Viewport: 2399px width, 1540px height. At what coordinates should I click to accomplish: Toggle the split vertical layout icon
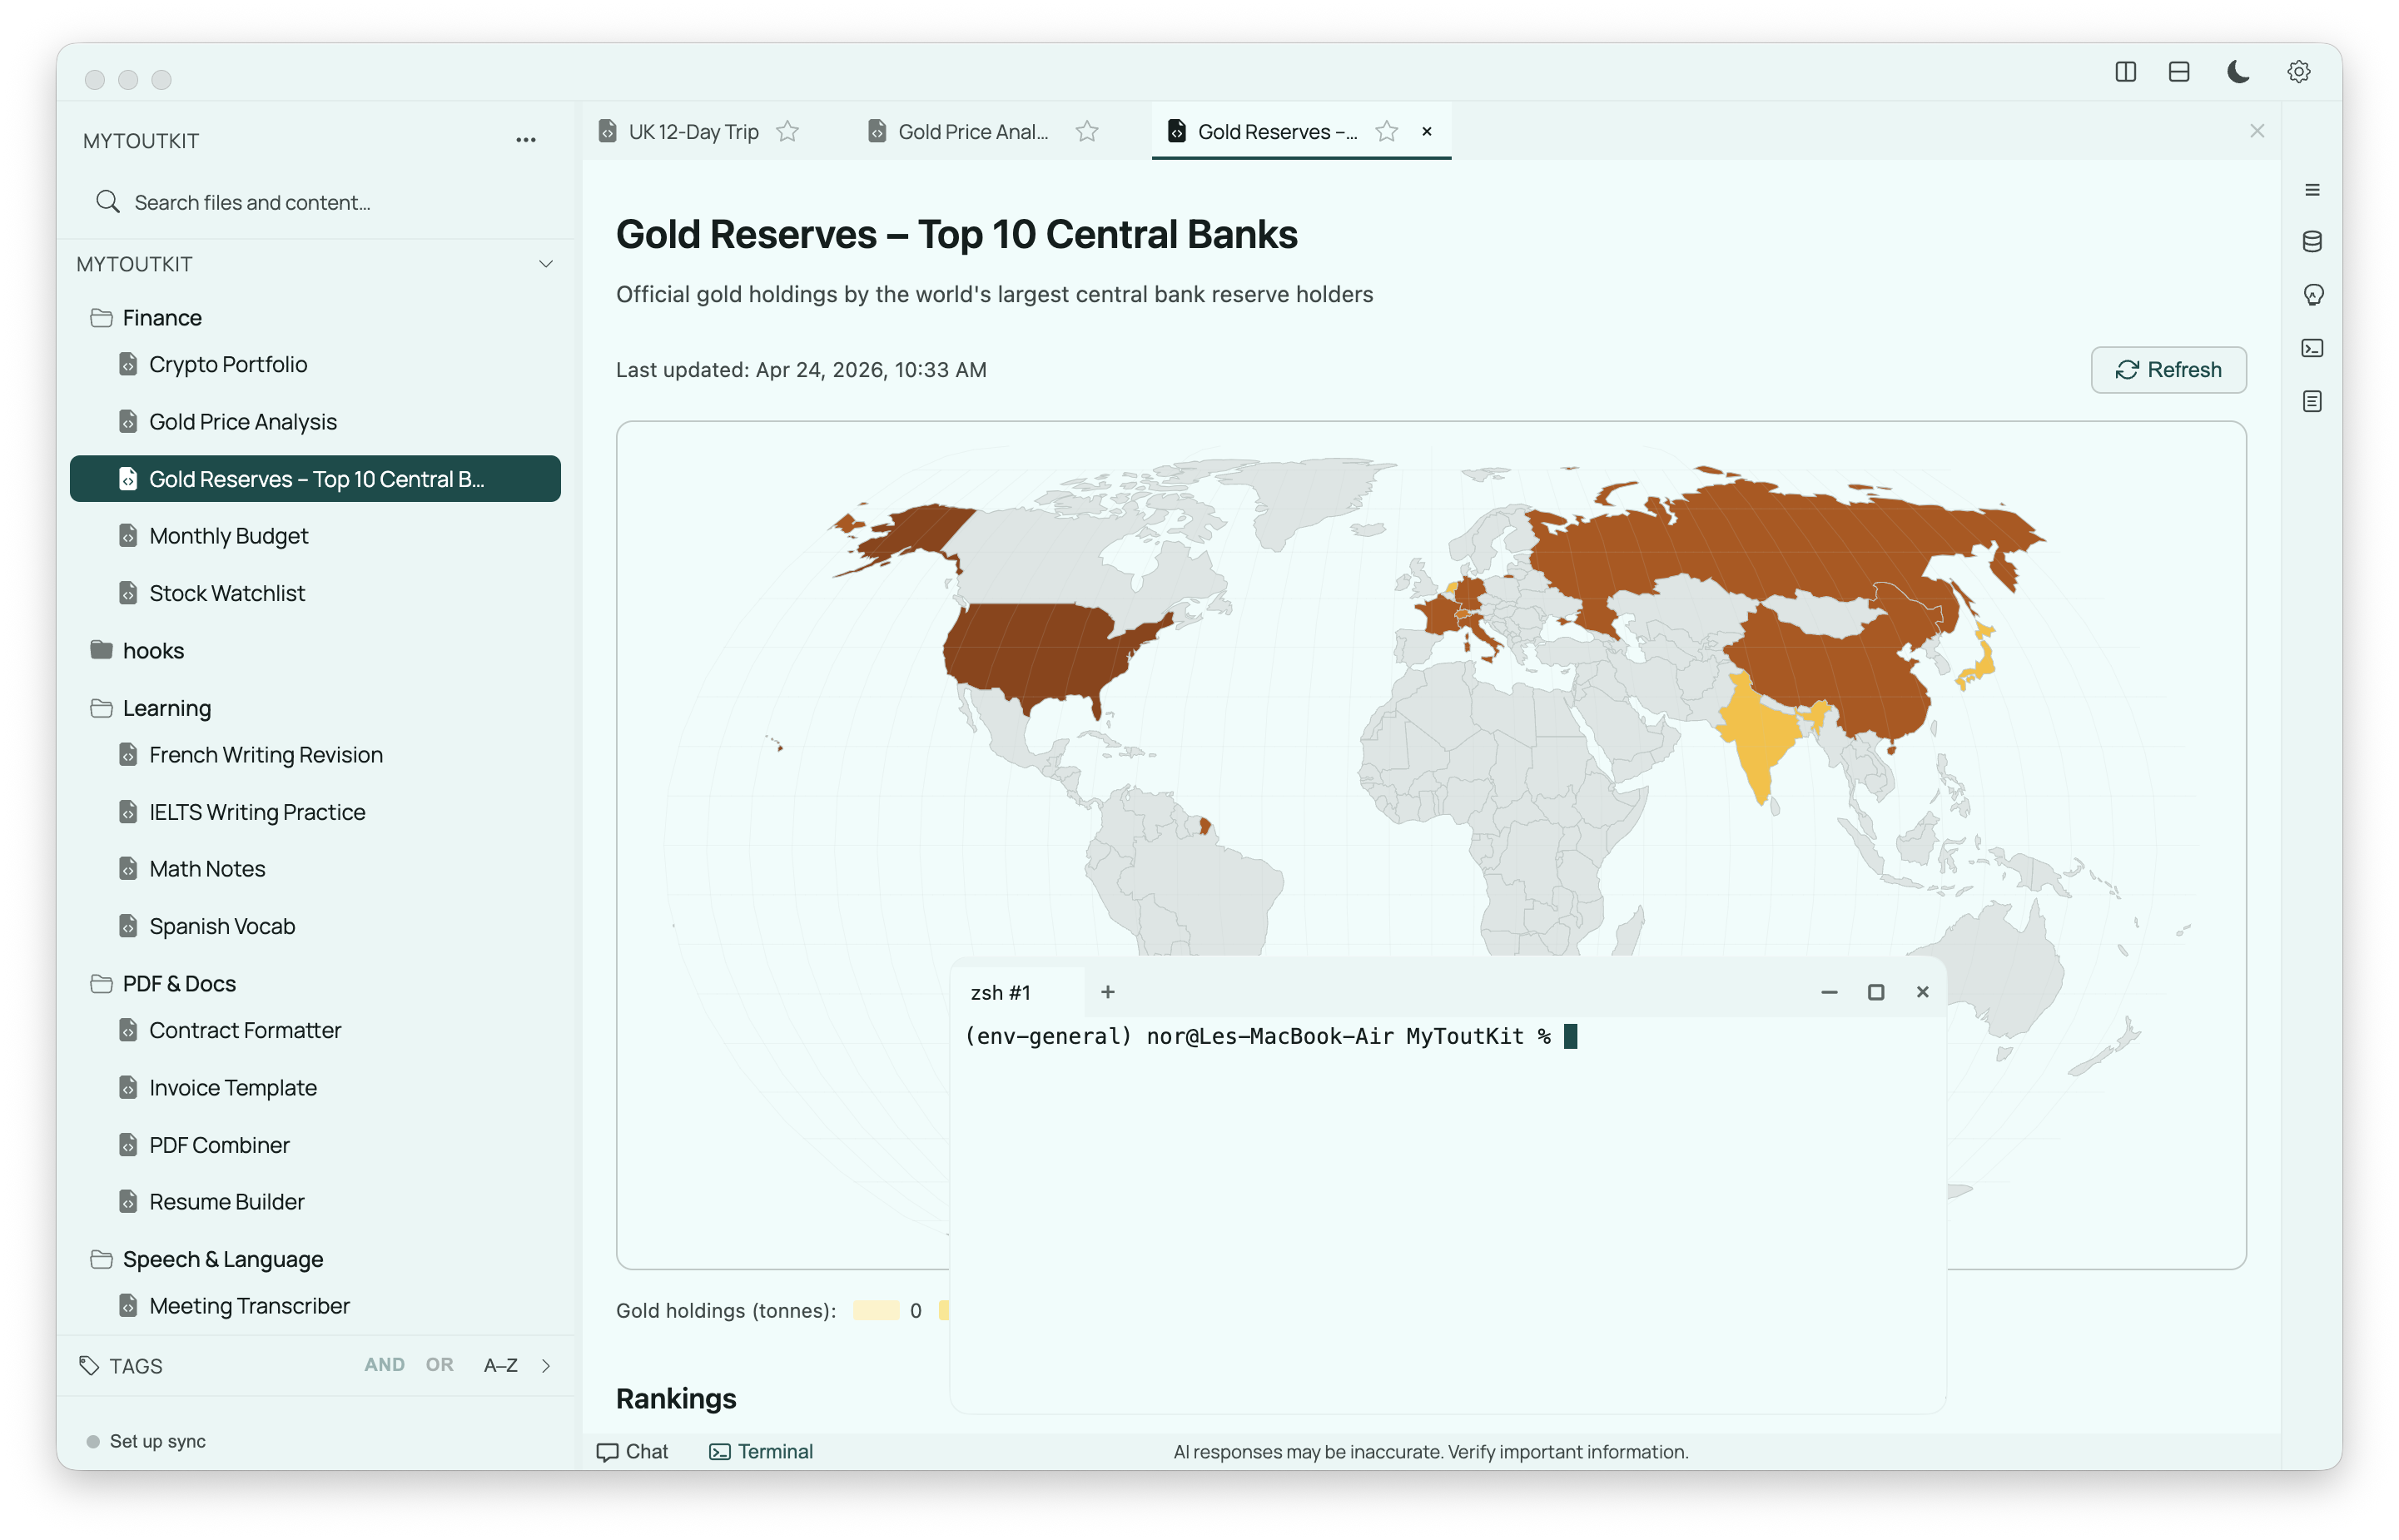click(2125, 72)
